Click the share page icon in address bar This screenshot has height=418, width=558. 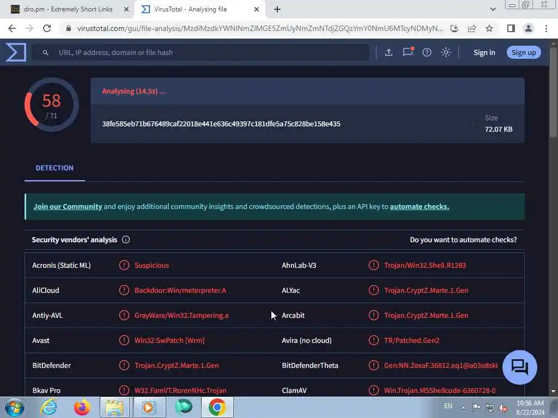click(472, 28)
